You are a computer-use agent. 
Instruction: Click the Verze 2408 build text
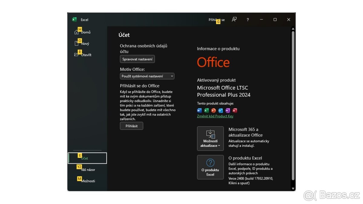click(x=251, y=181)
